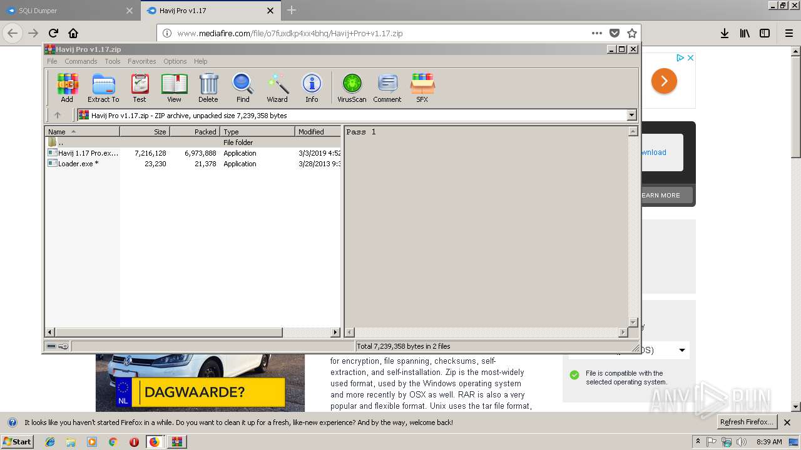The width and height of the screenshot is (801, 450).
Task: Open Opera from the taskbar
Action: [x=134, y=442]
